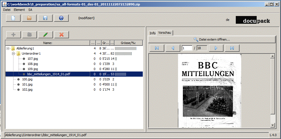Collapse the Ablieferung1 tree node
The width and height of the screenshot is (281, 139).
[7, 48]
